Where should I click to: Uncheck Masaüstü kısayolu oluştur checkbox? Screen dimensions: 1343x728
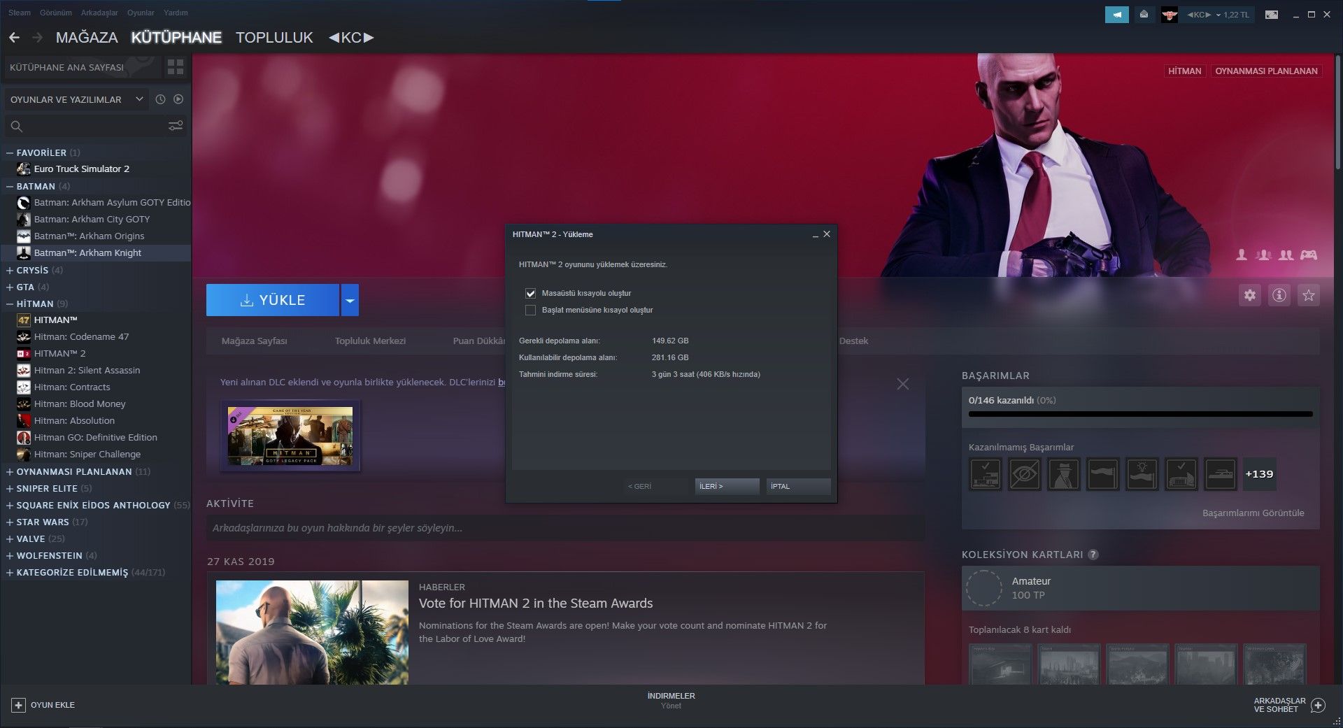[x=530, y=293]
